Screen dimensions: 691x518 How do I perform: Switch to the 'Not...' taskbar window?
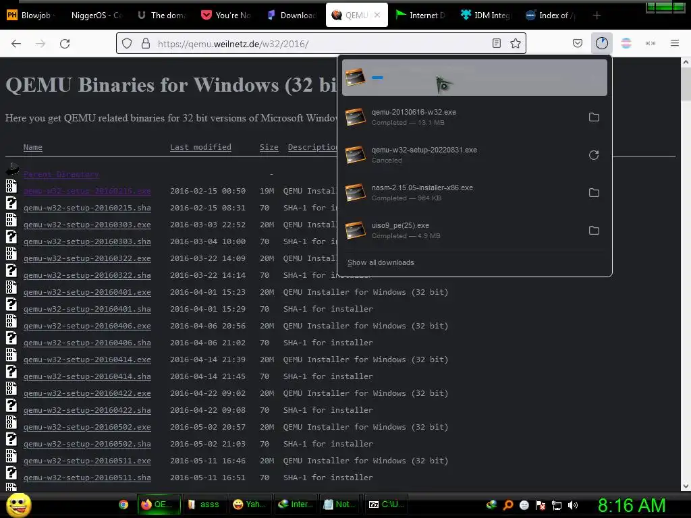340,505
